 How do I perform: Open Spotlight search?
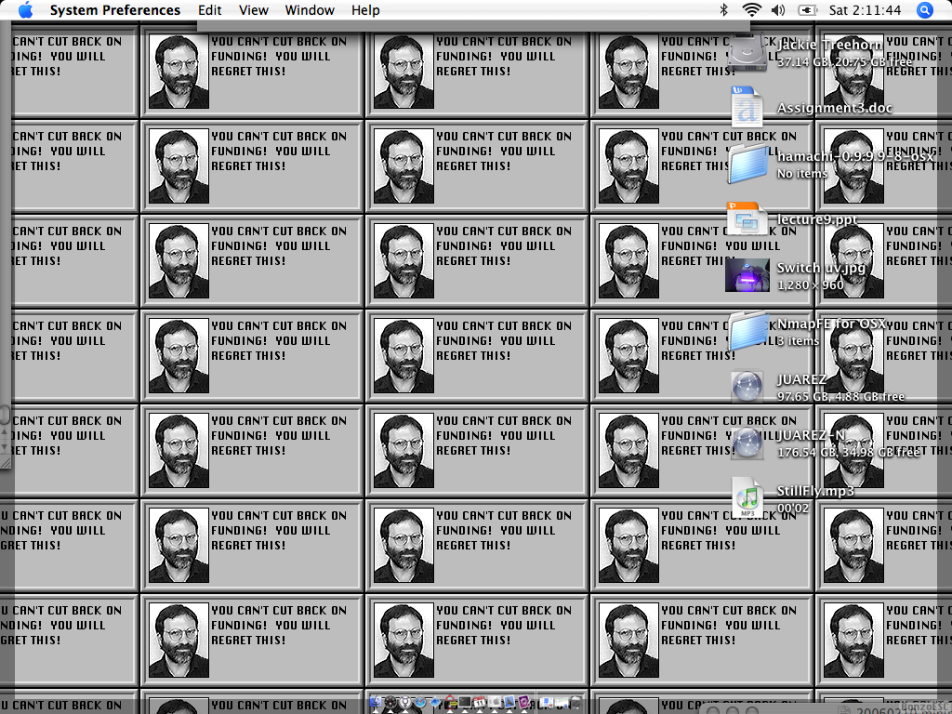click(924, 10)
